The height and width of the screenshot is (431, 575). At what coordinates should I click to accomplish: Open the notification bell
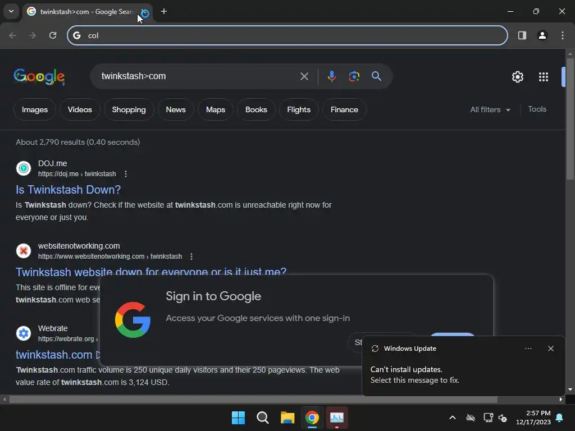(x=560, y=418)
